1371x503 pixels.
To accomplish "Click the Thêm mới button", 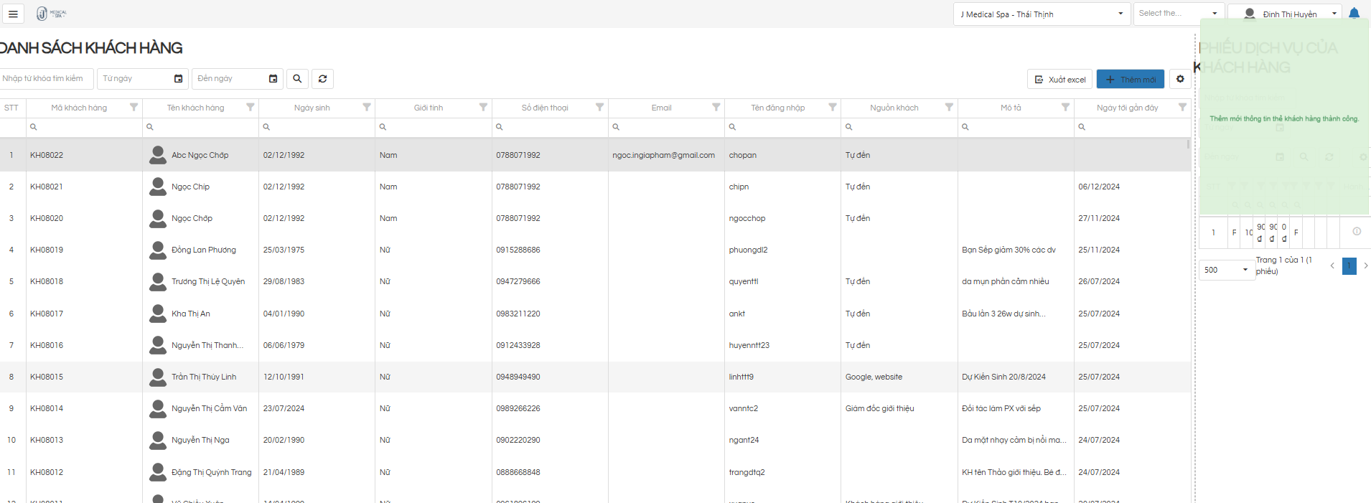I will (x=1130, y=80).
